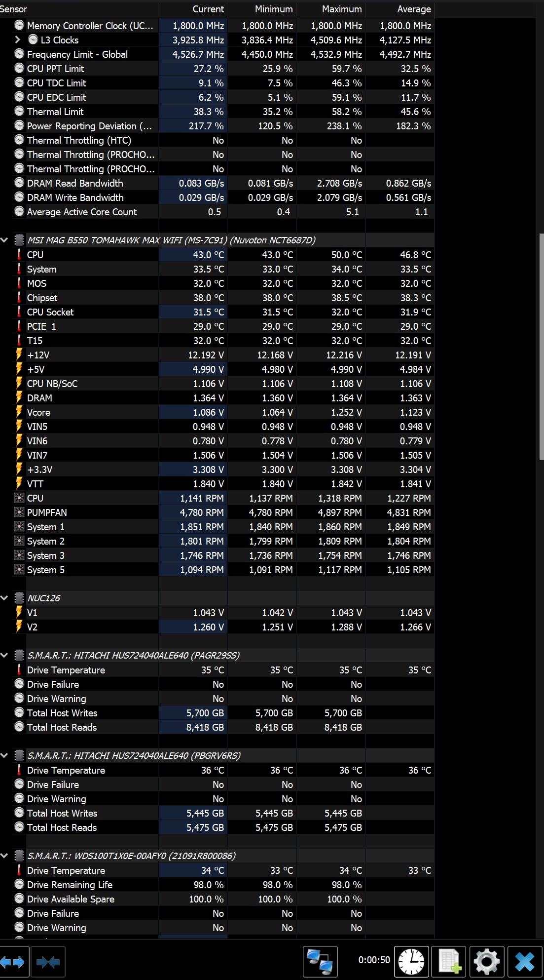Click the chip icon of NUC126 group
544x980 pixels.
(x=19, y=598)
